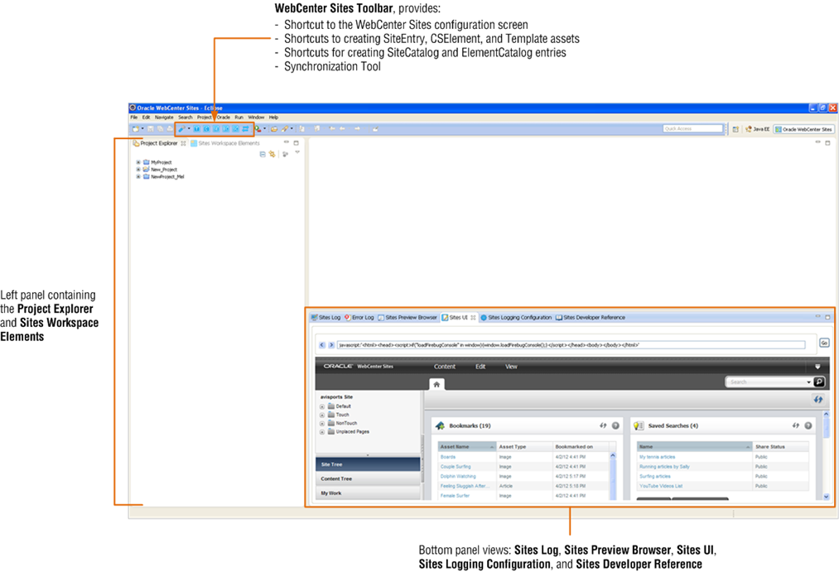Open the dropdown next to configuration wrench icon
Viewport: 839px width, 572px height.
tap(189, 129)
